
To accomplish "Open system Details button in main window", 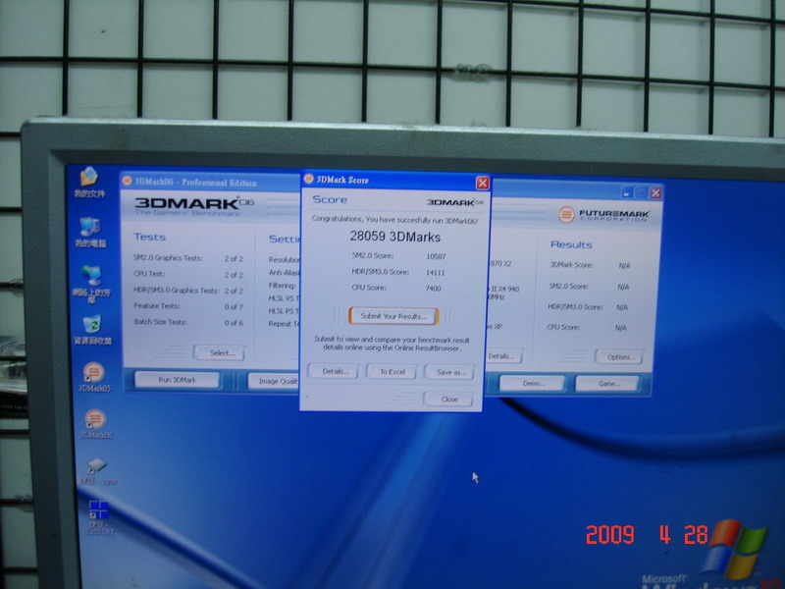I will click(x=502, y=356).
